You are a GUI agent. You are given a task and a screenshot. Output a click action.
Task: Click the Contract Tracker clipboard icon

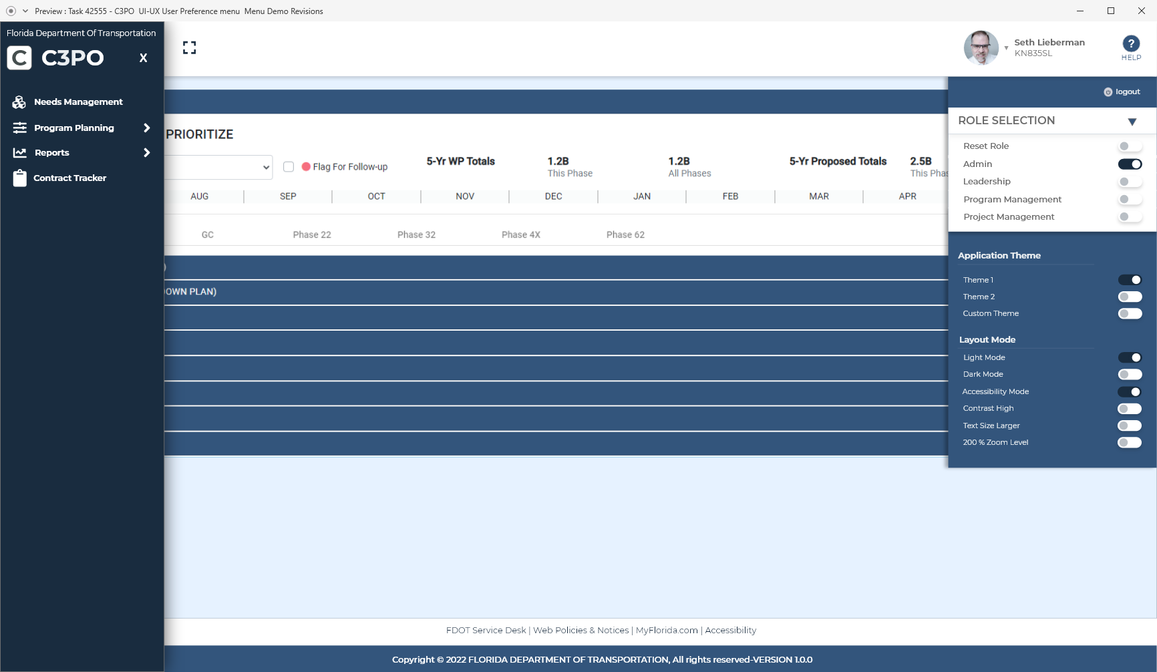pyautogui.click(x=20, y=178)
